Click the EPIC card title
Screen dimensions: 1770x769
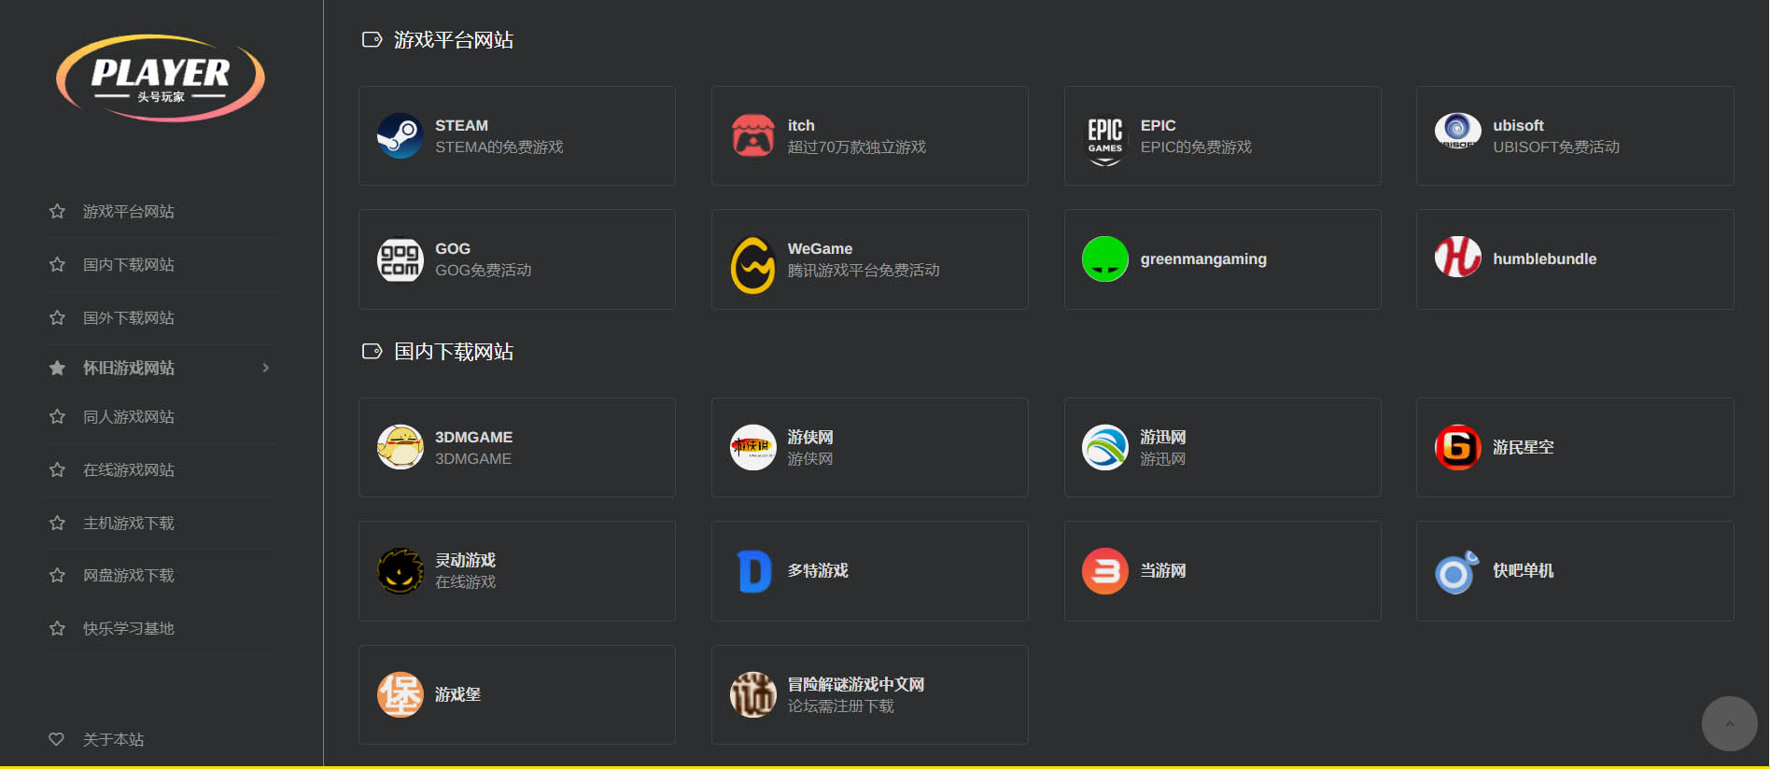pos(1158,125)
